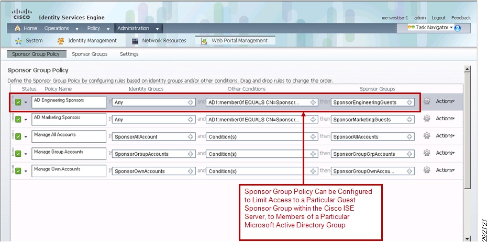Open Actions for Manage Group Accounts

pyautogui.click(x=445, y=153)
